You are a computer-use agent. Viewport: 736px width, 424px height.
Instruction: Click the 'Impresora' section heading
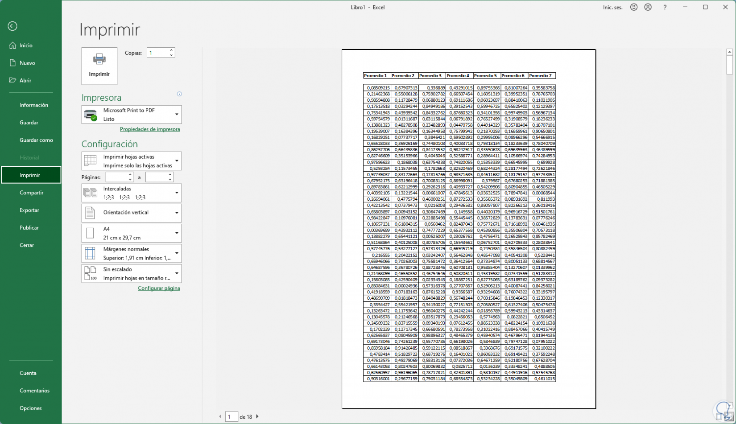click(101, 98)
